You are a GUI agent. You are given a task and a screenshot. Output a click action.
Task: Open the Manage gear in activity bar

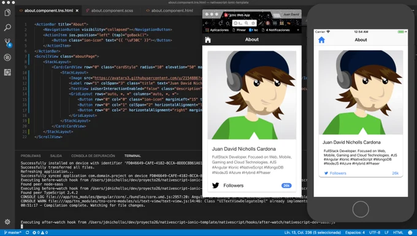click(7, 222)
